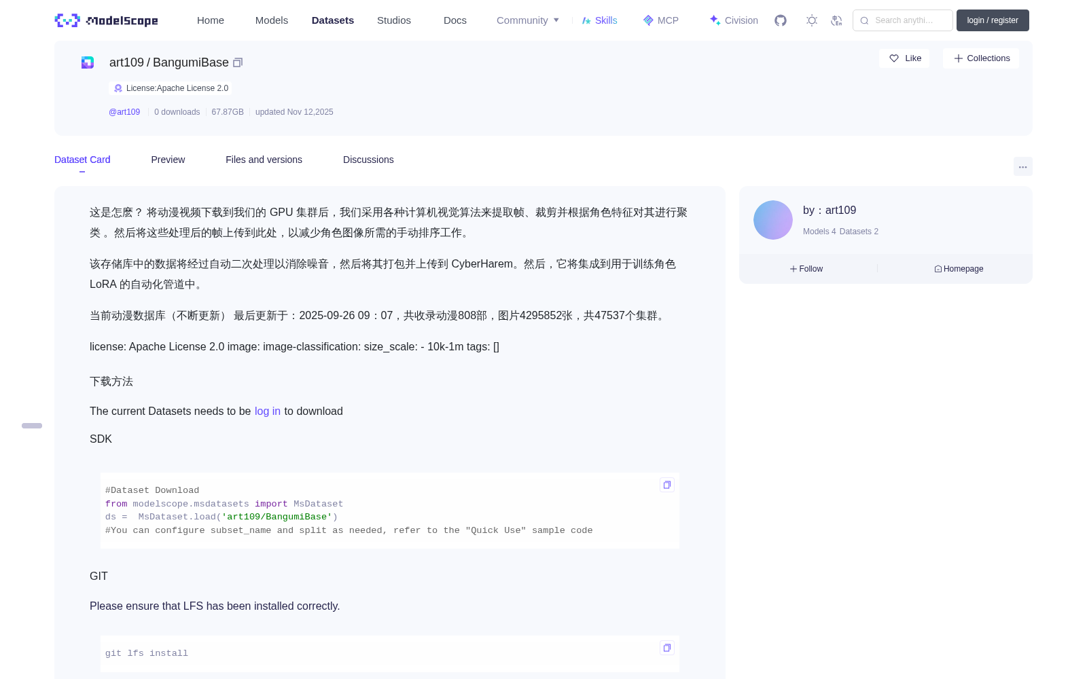Click the dataset avatar icon beside art109
1087x679 pixels.
(x=88, y=62)
